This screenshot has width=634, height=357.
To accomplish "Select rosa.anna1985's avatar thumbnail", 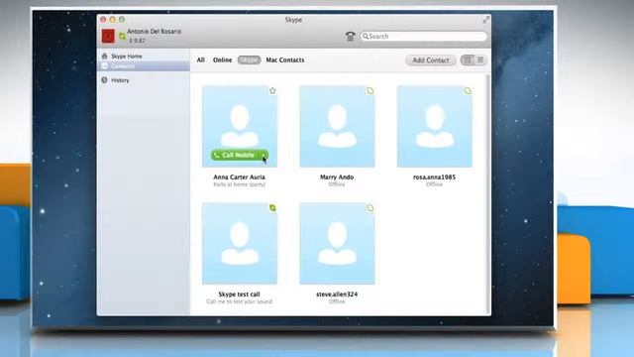I will [x=435, y=126].
